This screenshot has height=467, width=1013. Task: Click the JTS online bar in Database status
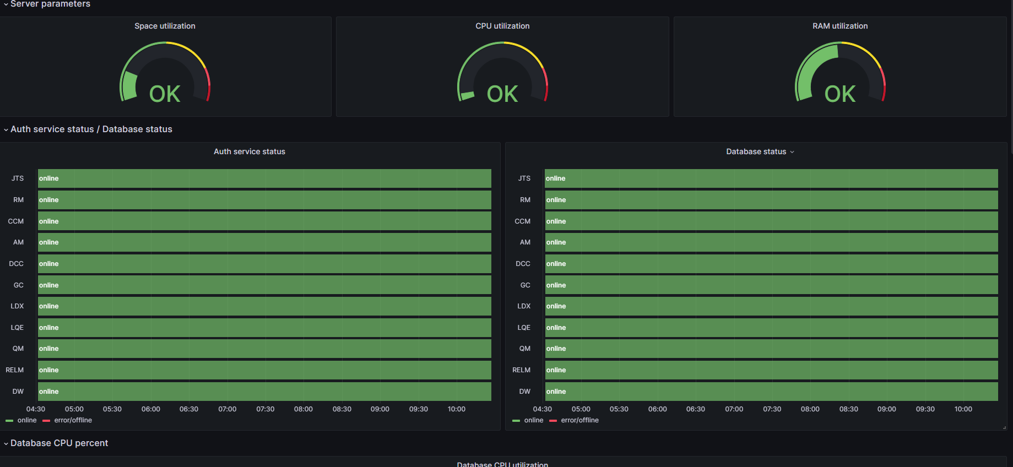click(x=771, y=178)
